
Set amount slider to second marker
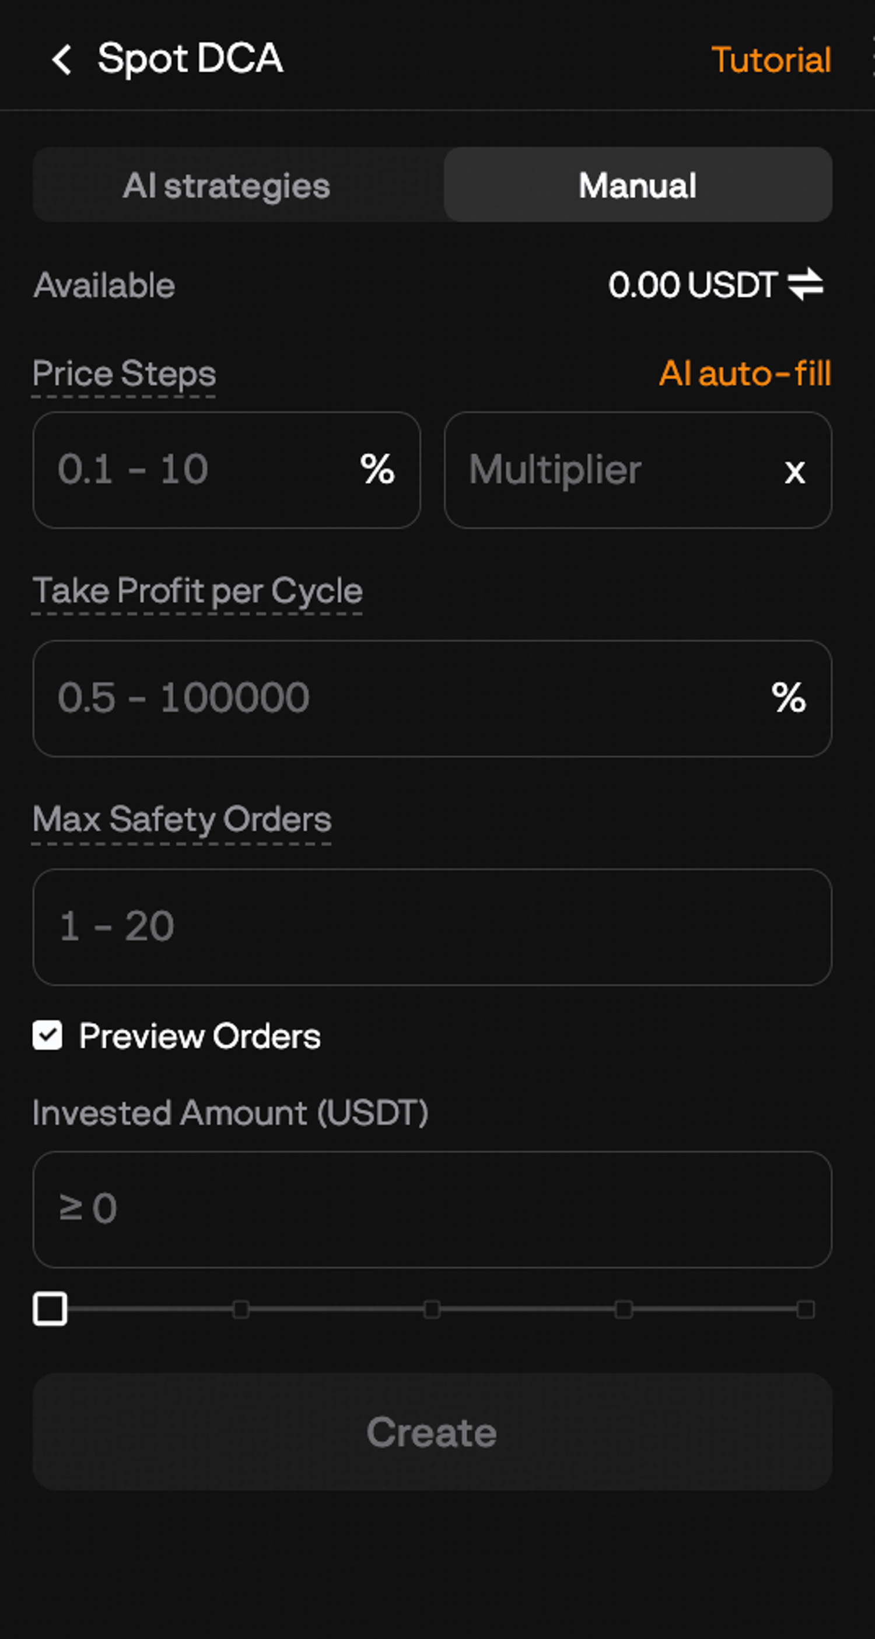[241, 1309]
